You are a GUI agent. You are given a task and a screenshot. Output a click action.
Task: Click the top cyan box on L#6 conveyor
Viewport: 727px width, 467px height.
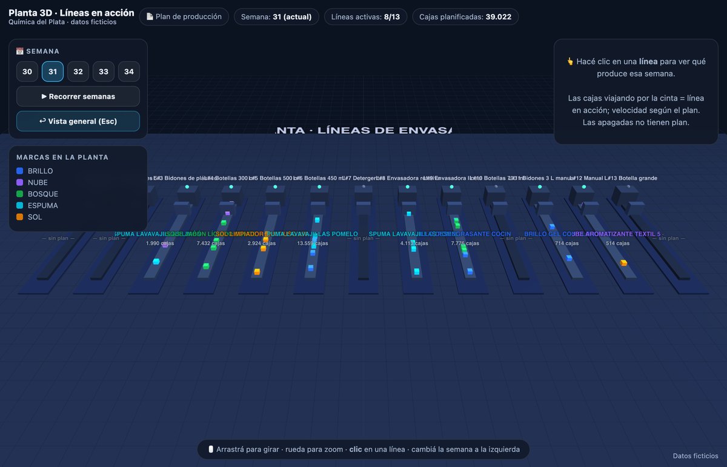click(317, 220)
